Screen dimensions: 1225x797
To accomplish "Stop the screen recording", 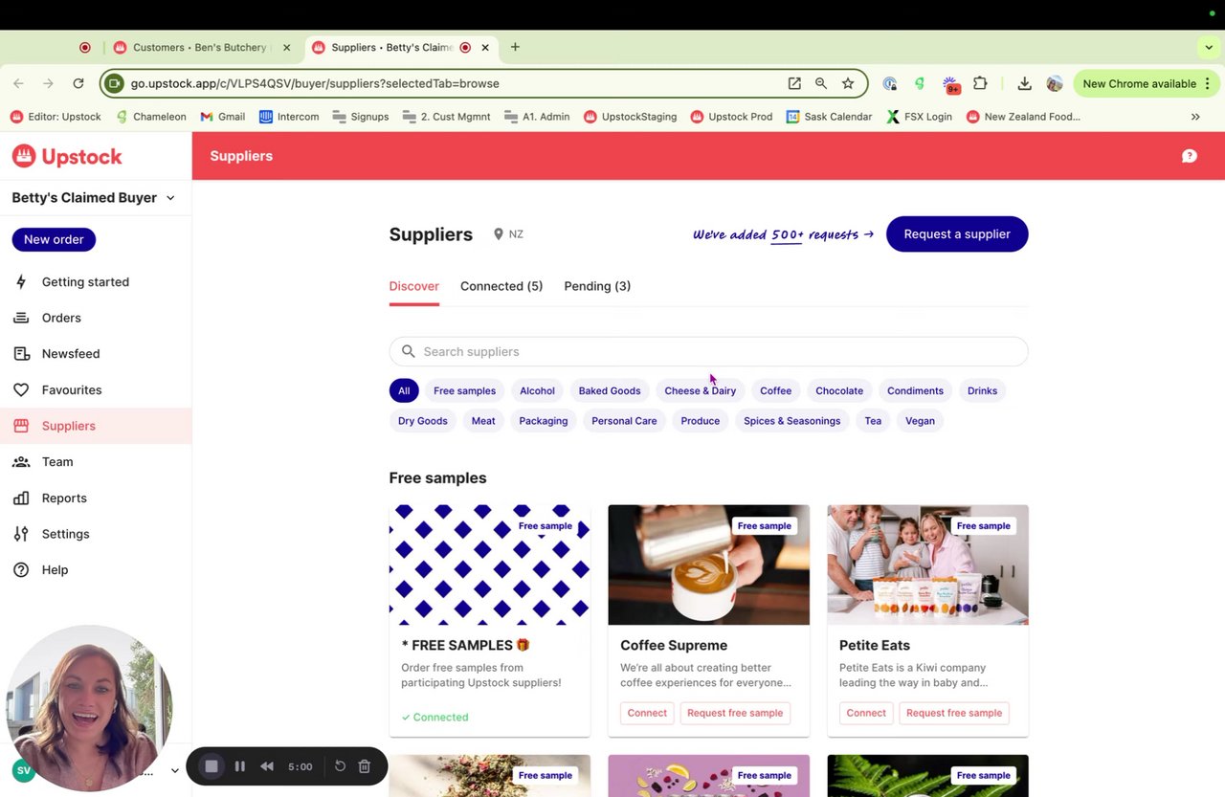I will point(212,766).
